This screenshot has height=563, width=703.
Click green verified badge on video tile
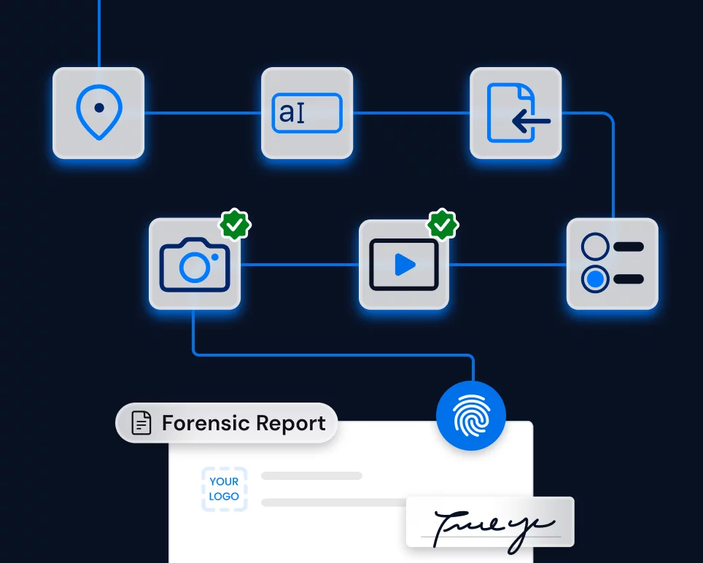coord(443,225)
